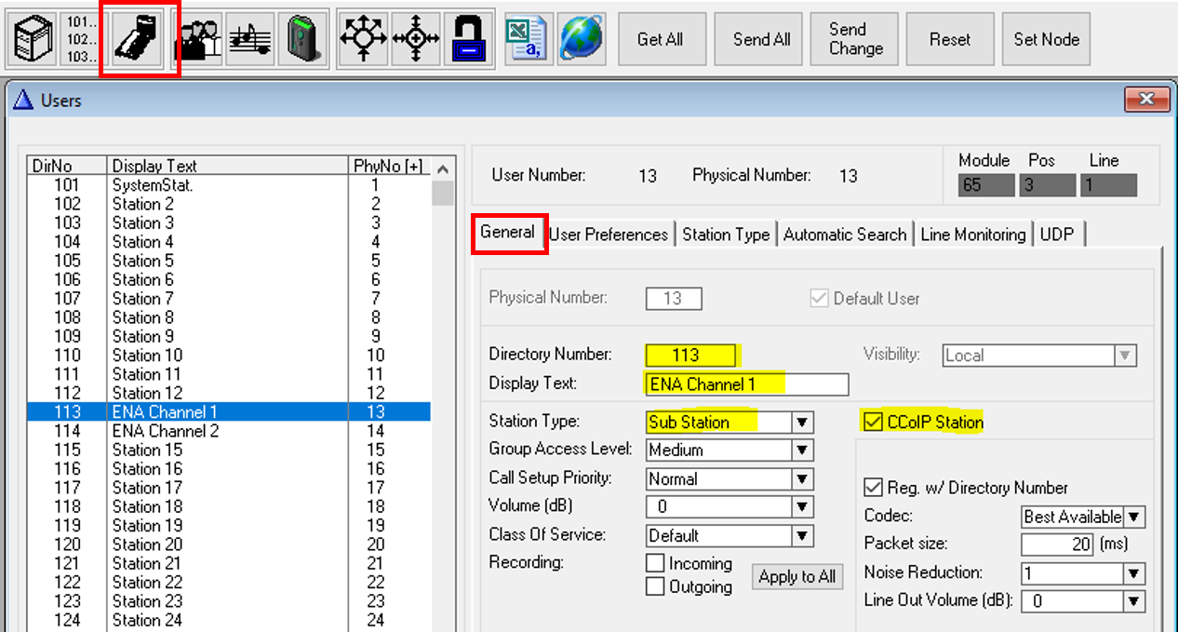Expand the Group Access Level dropdown
Screen dimensions: 1178x632
802,450
